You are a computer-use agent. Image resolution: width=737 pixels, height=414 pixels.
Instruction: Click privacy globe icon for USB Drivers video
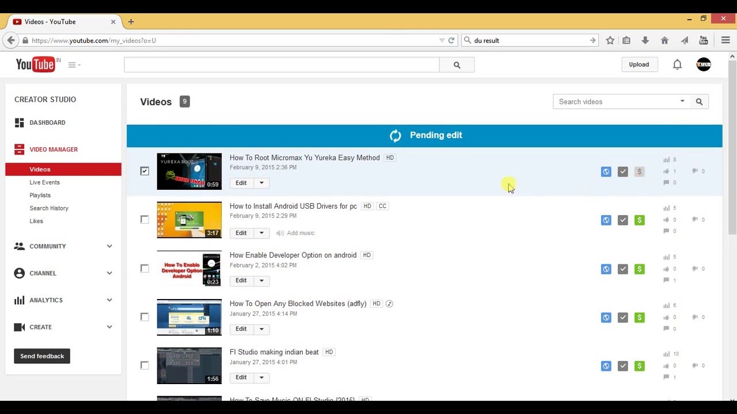[x=606, y=220]
